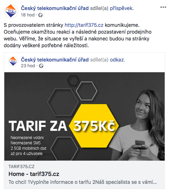The image size is (169, 191).
Task: Click the yellow 375Kč hexagon in the banner
Action: [x=94, y=126]
